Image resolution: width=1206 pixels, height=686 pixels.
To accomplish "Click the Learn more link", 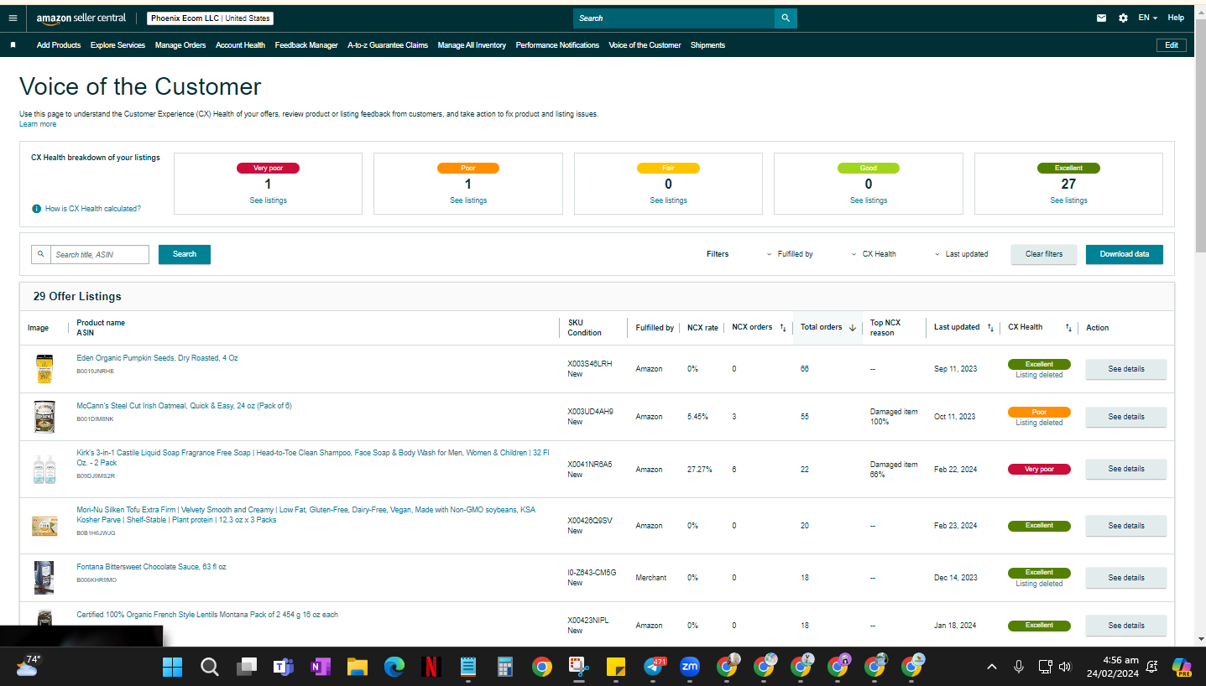I will click(x=38, y=124).
